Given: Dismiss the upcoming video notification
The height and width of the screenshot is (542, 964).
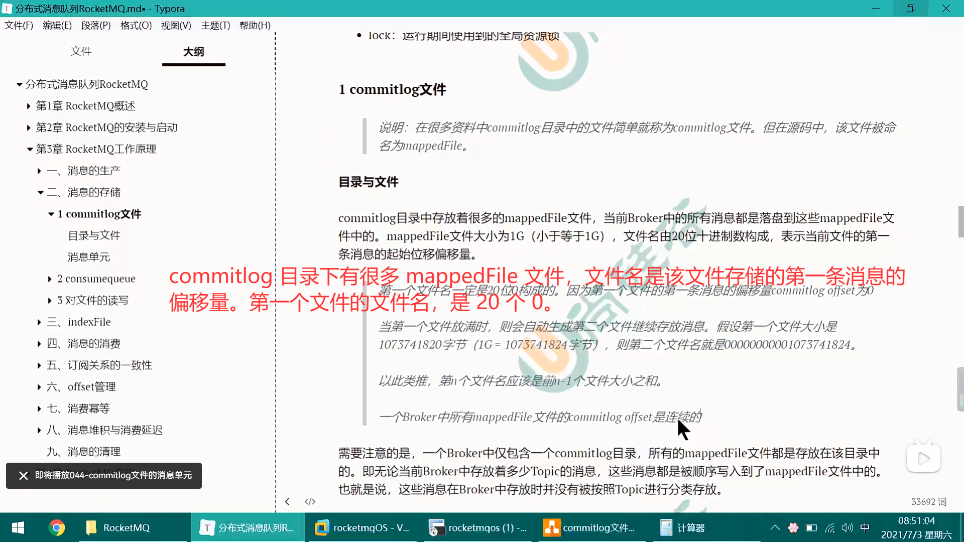Looking at the screenshot, I should [x=23, y=475].
